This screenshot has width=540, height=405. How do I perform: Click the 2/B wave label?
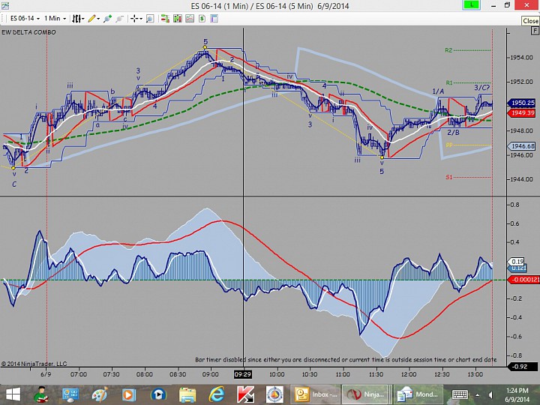(453, 133)
